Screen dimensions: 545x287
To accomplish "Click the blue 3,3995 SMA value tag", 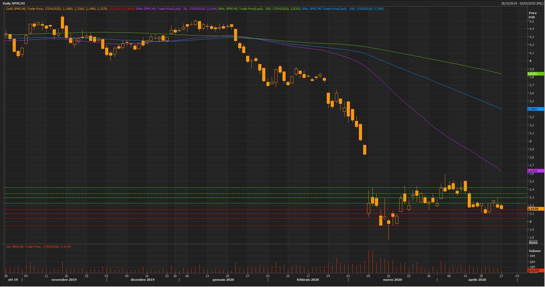I will pos(535,109).
